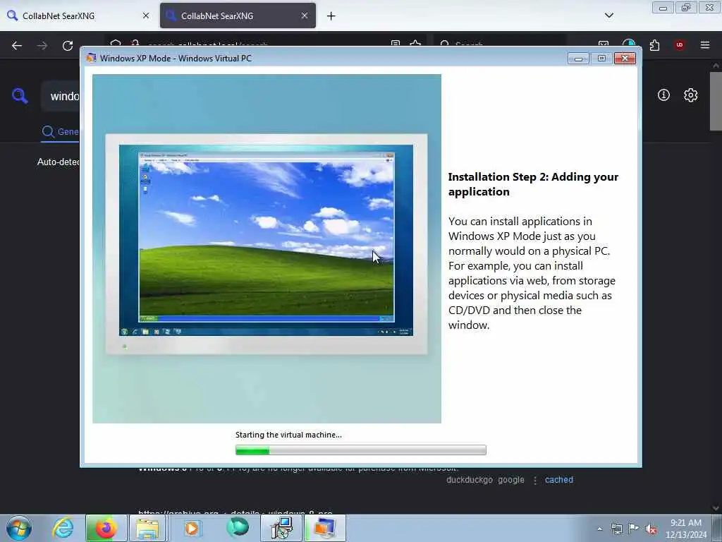Open Windows Media Player from the taskbar
The image size is (722, 542).
[x=192, y=528]
